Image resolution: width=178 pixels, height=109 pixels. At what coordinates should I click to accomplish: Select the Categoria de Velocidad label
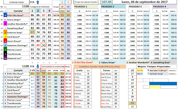tap(40, 7)
